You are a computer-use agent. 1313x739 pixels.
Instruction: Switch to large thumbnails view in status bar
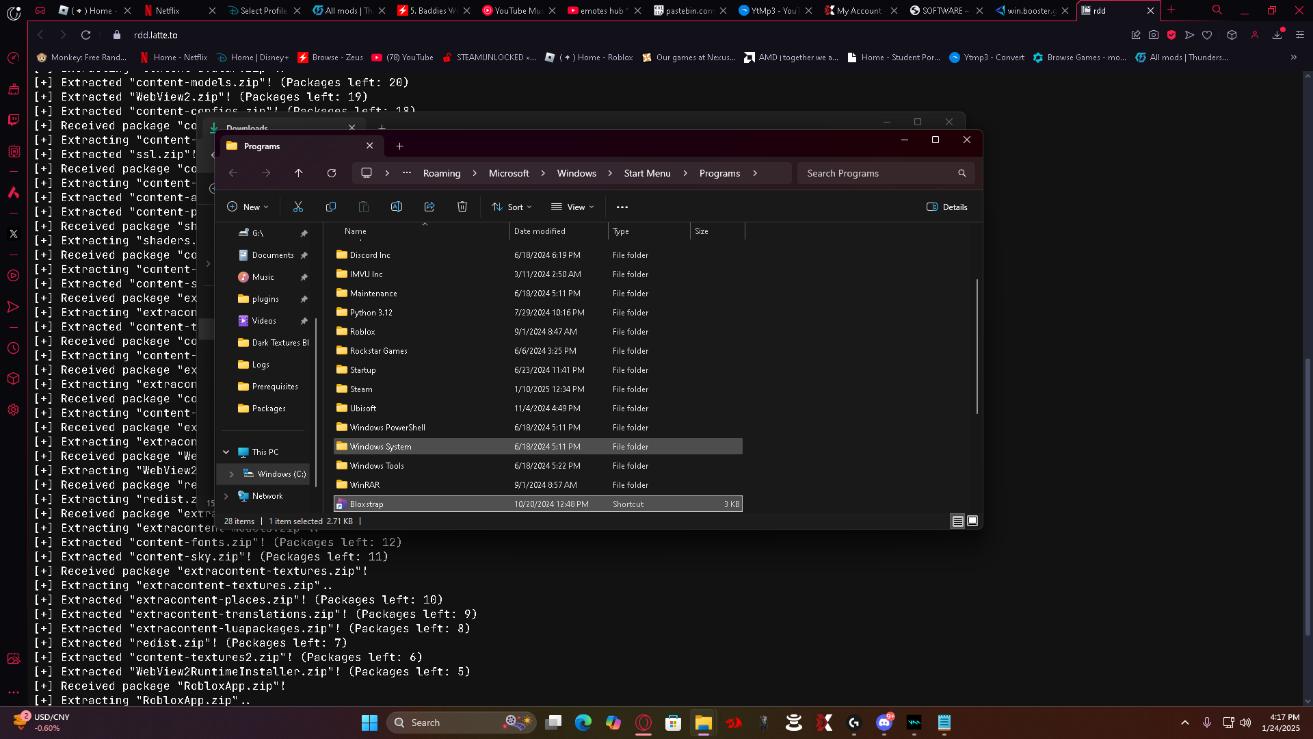pos(972,521)
